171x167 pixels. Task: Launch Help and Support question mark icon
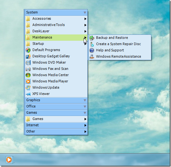[x=92, y=50]
